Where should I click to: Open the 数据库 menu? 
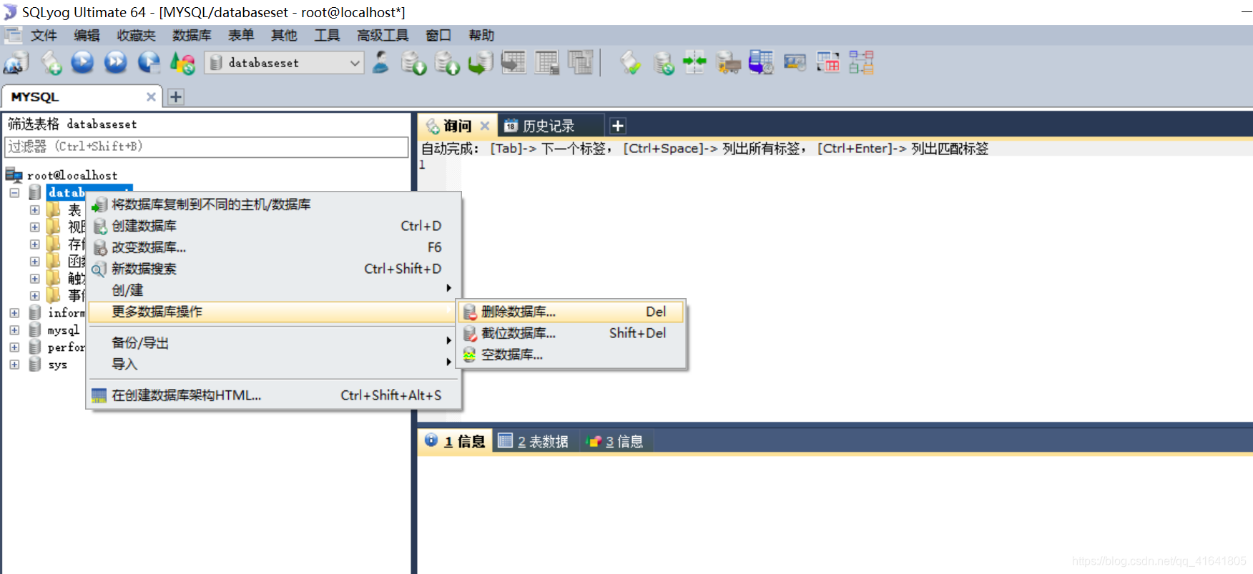(192, 35)
